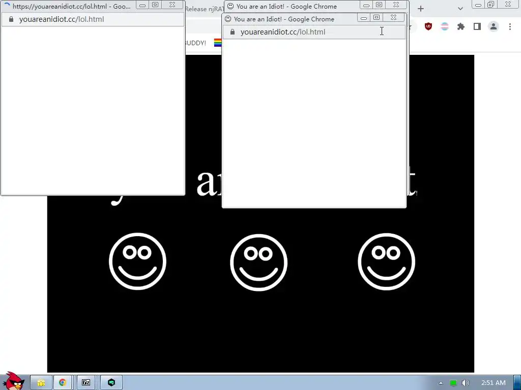Open 7-Zip from the taskbar
521x390 pixels.
point(86,383)
